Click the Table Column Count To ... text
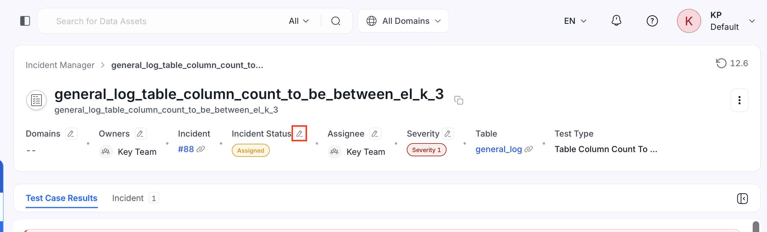Image resolution: width=767 pixels, height=232 pixels. click(x=606, y=149)
